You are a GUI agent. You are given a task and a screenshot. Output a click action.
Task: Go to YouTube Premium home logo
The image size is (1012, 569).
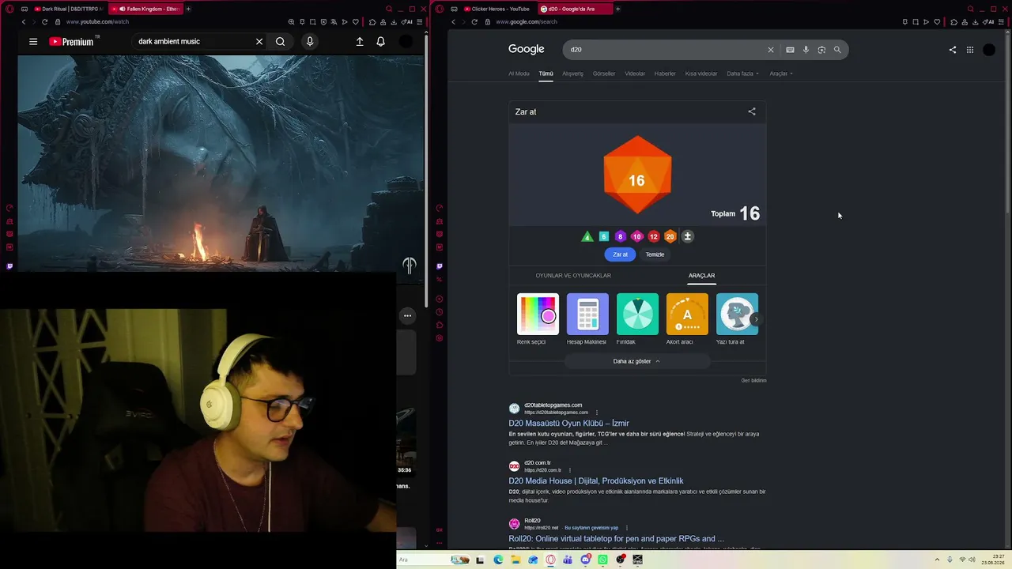tap(71, 41)
